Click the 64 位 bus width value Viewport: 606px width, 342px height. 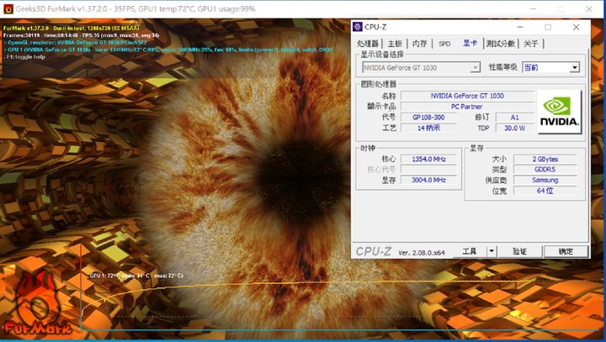[545, 191]
